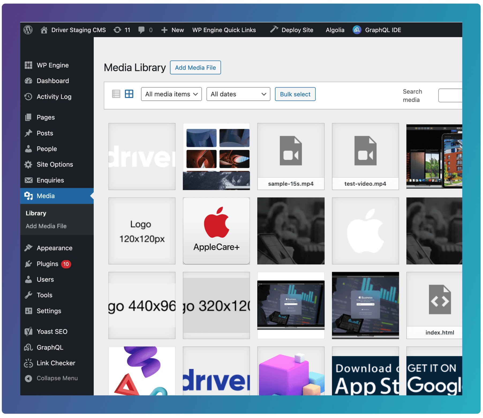Screen dimensions: 483x418
Task: Click the plus icon beside New
Action: (x=164, y=30)
